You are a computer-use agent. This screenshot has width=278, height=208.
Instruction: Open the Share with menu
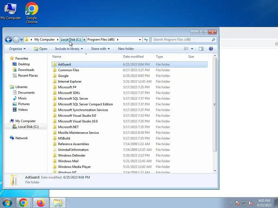coord(100,49)
